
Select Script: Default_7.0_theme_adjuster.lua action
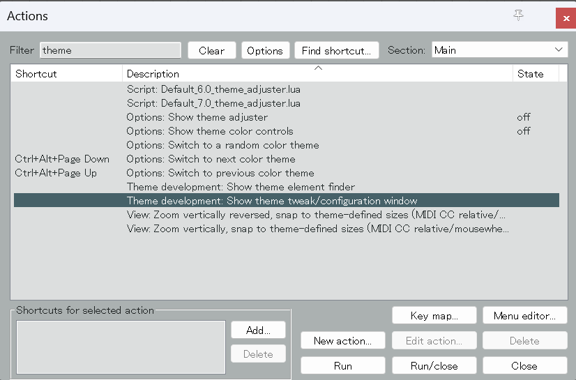(287, 103)
